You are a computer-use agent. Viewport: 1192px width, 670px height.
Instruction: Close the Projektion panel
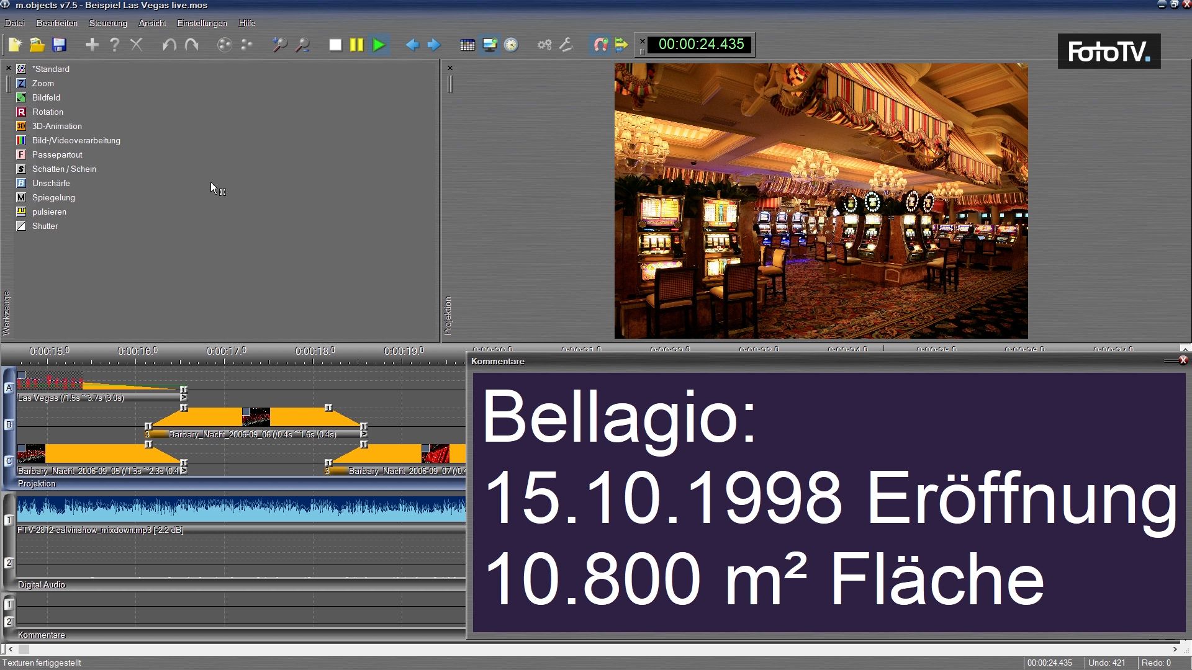click(x=450, y=68)
